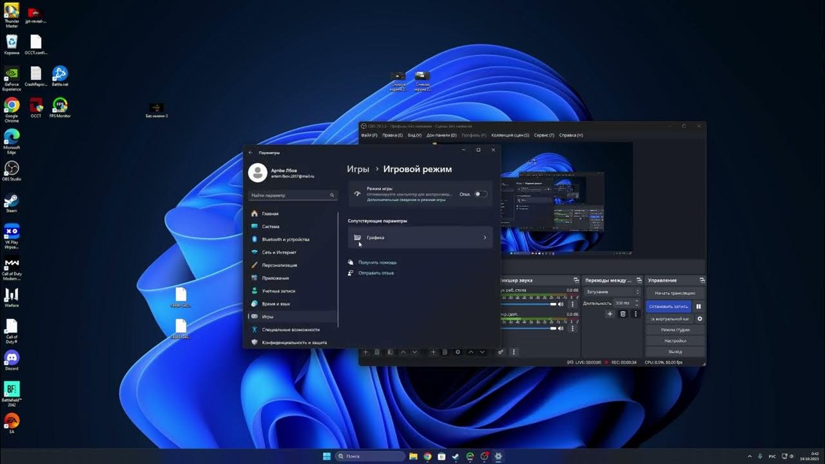Viewport: 825px width, 464px height.
Task: Click the Выход button in OBS
Action: tap(675, 352)
